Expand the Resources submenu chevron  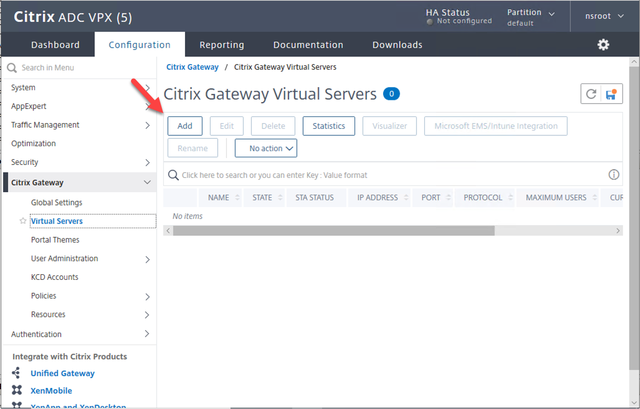coord(147,315)
